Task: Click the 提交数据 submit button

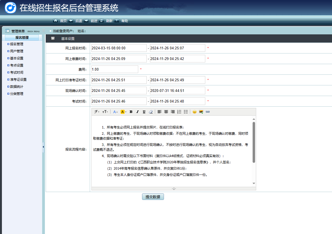Action: [x=153, y=197]
